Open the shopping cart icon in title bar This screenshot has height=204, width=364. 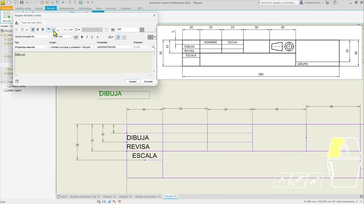pyautogui.click(x=327, y=3)
